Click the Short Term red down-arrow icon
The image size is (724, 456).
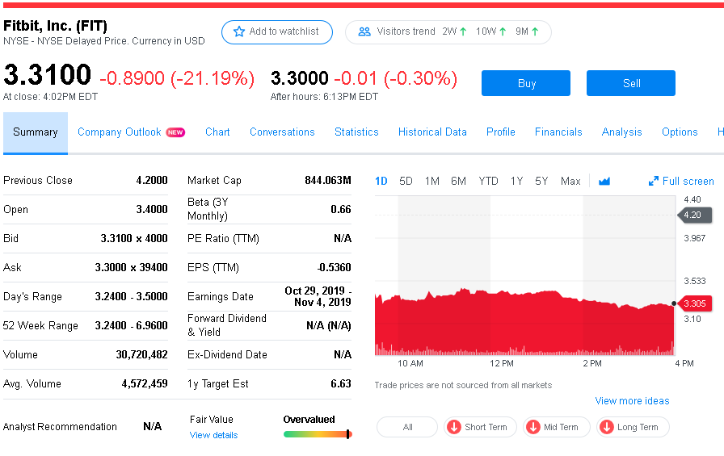click(454, 427)
